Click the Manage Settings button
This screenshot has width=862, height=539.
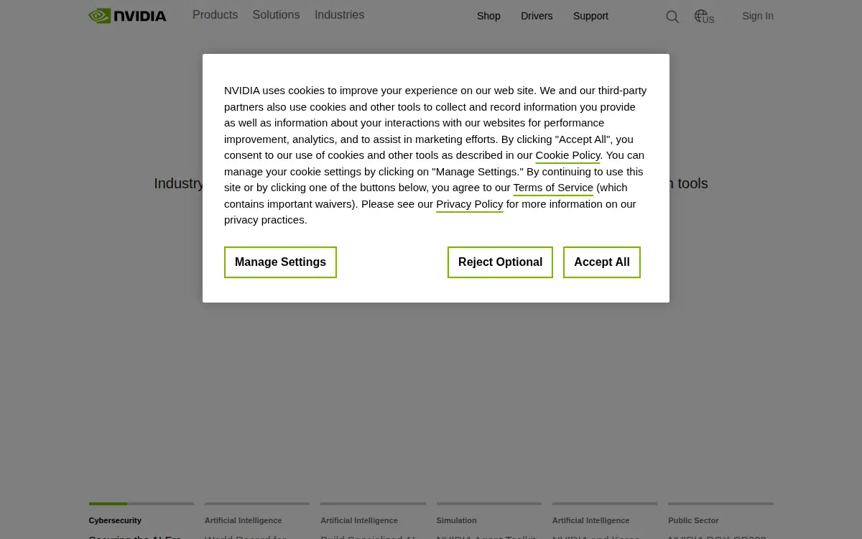pos(280,262)
